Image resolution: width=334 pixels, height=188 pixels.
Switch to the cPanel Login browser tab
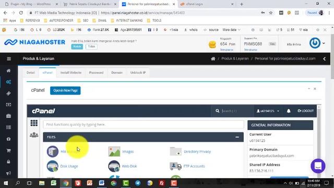pos(205,4)
